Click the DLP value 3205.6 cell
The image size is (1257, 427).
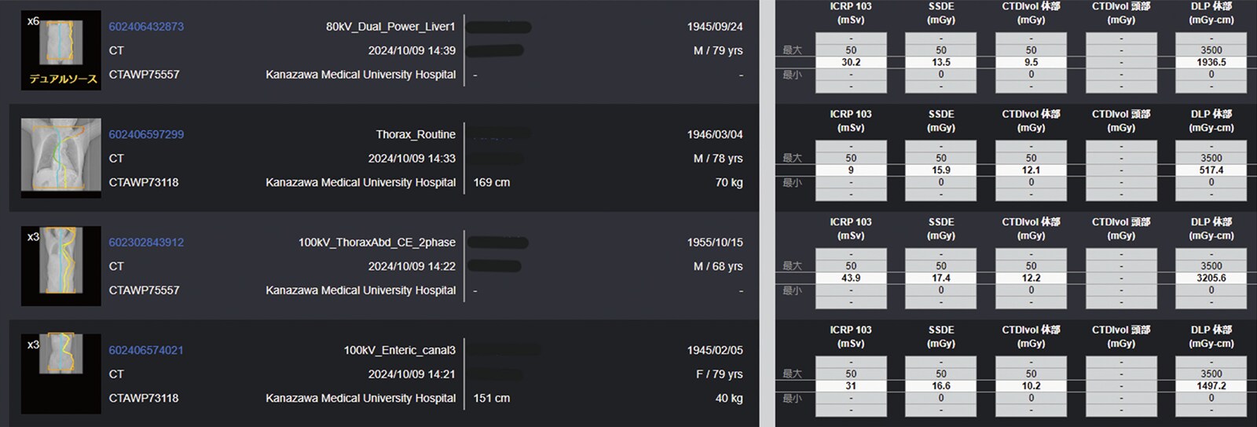click(x=1211, y=278)
